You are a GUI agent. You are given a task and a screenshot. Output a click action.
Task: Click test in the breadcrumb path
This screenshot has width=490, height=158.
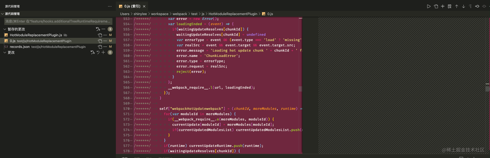194,14
